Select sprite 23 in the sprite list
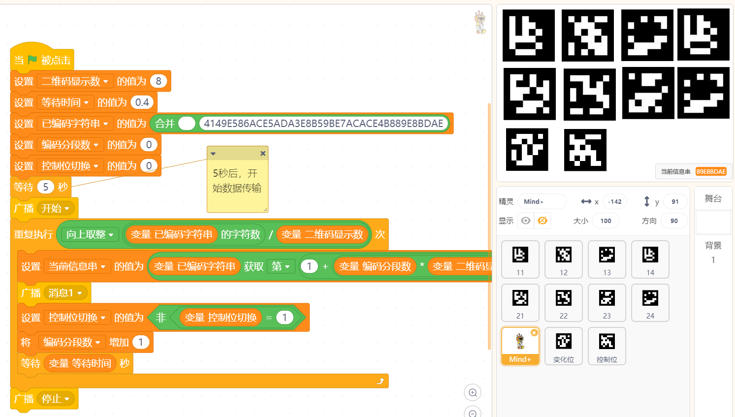This screenshot has width=735, height=417. coord(607,303)
